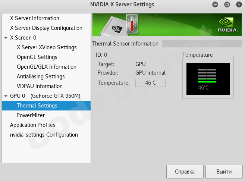Viewport: 245px width, 181px height.
Task: Click the NVIDIA logo in the banner
Action: click(227, 25)
